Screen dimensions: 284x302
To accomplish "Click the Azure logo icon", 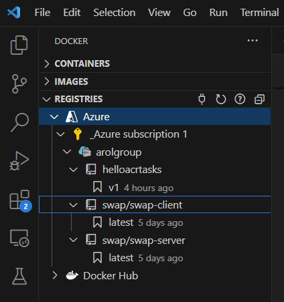I will click(x=72, y=117).
